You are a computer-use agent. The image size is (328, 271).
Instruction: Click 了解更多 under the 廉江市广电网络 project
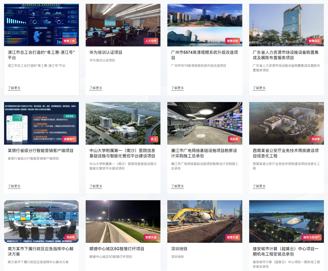pos(177,186)
